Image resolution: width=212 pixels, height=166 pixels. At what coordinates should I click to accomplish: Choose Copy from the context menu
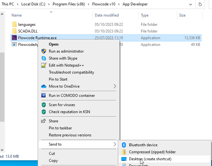(x=79, y=161)
